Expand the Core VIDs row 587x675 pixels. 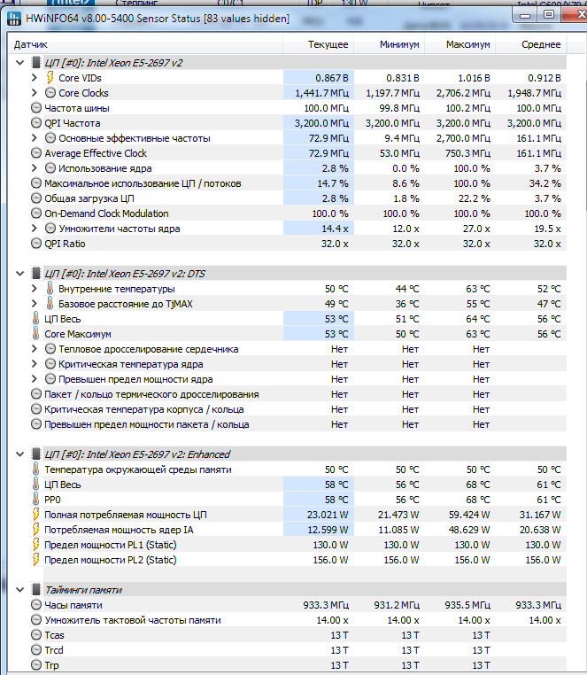click(35, 78)
